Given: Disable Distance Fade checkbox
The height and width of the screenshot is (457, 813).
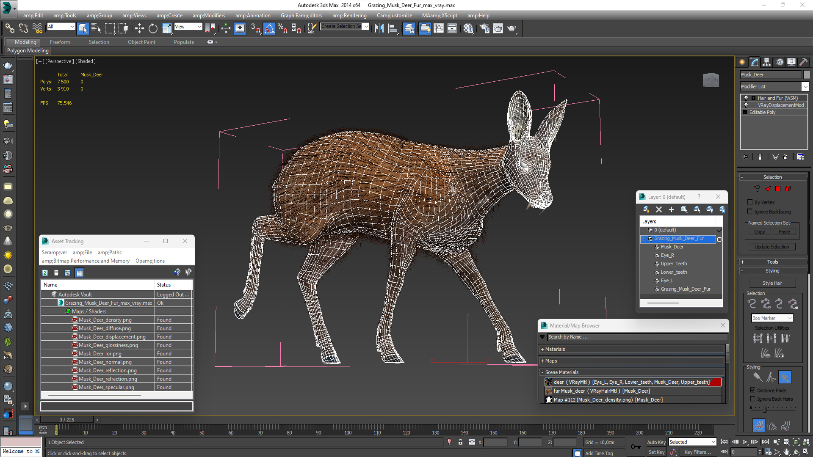Looking at the screenshot, I should click(x=752, y=390).
